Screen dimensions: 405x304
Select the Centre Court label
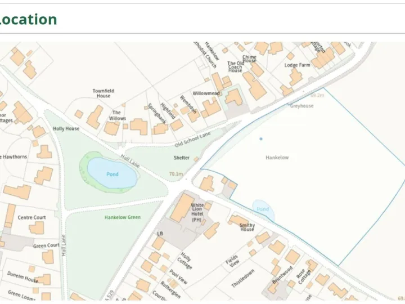click(x=31, y=217)
